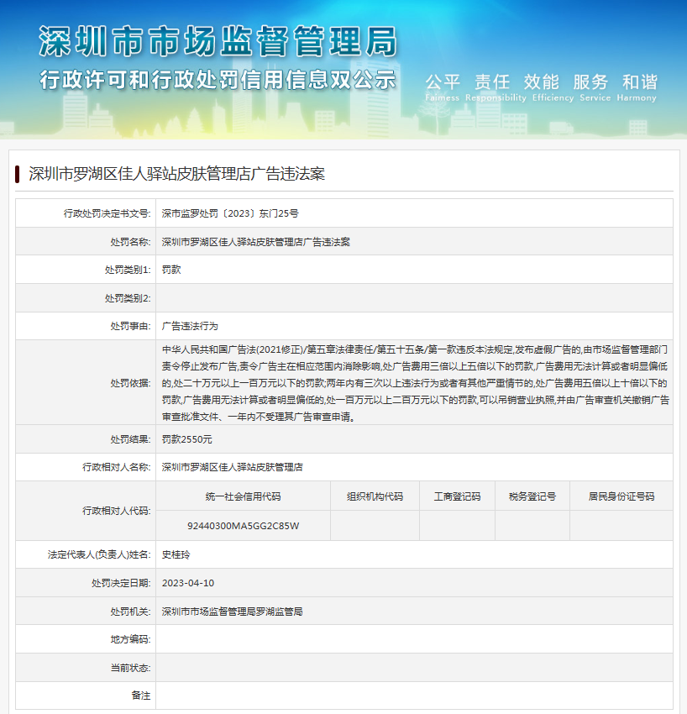Click the 处罚名称 value cell text
This screenshot has width=687, height=714.
(x=256, y=242)
